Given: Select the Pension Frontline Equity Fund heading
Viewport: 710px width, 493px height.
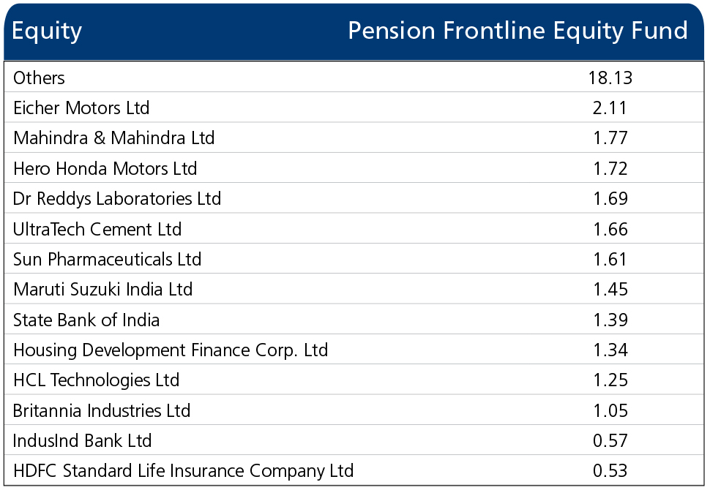Looking at the screenshot, I should (517, 31).
